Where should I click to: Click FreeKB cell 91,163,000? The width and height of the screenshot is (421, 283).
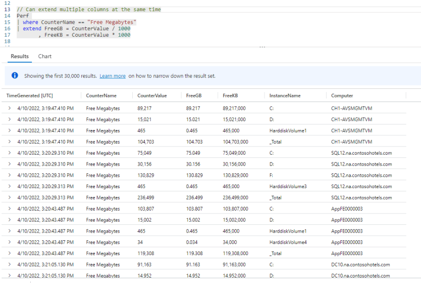point(234,264)
